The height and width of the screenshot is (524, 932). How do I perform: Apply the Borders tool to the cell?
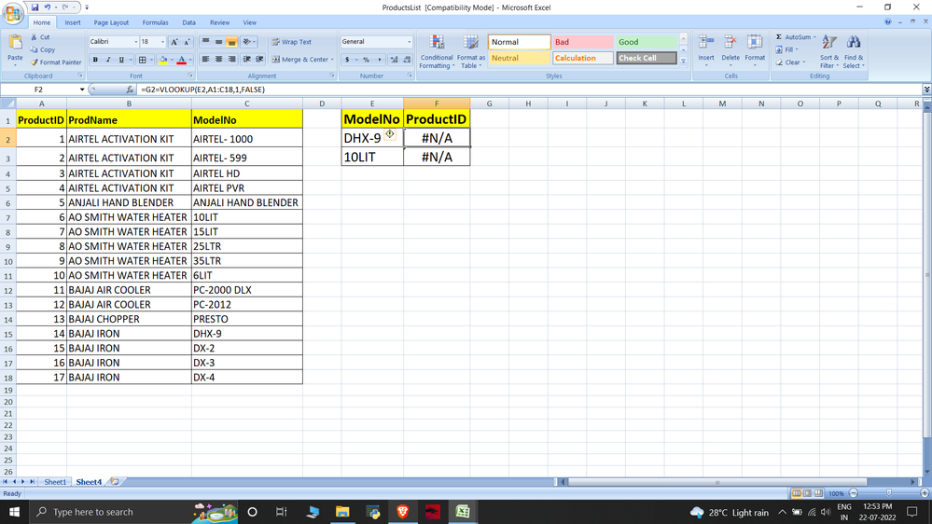(142, 60)
